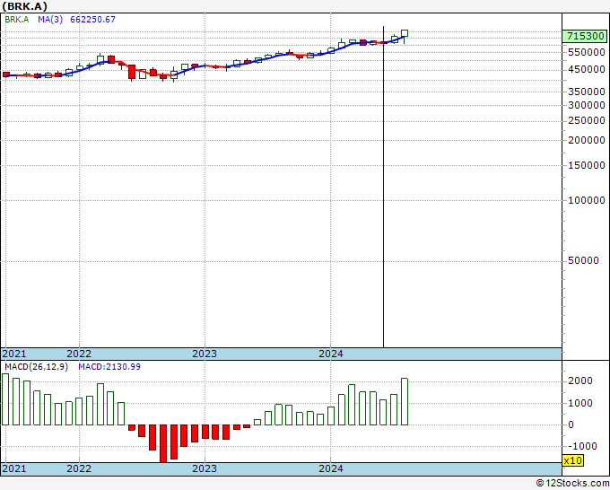Screen dimensions: 610x490
Task: Click the longest red MACD histogram bar
Action: [x=163, y=443]
